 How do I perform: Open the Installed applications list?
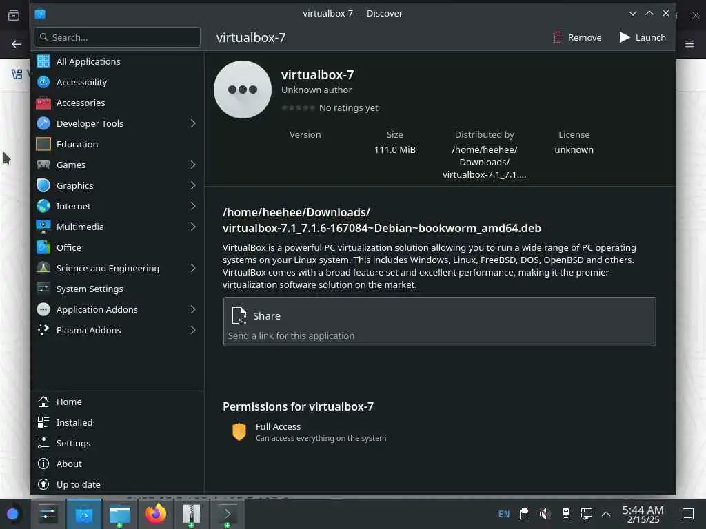click(x=117, y=422)
